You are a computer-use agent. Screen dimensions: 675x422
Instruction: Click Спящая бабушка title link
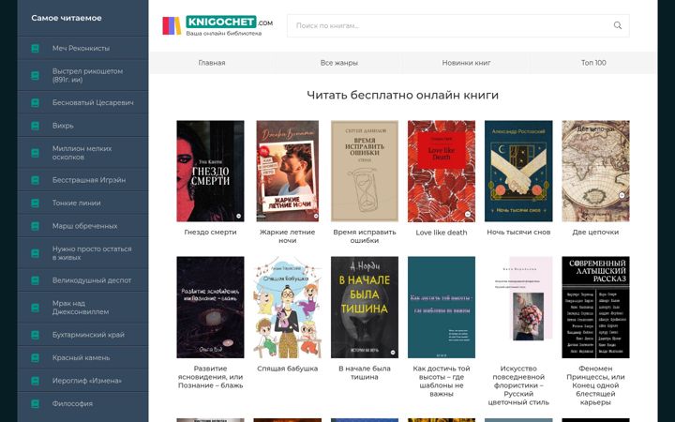(x=288, y=369)
